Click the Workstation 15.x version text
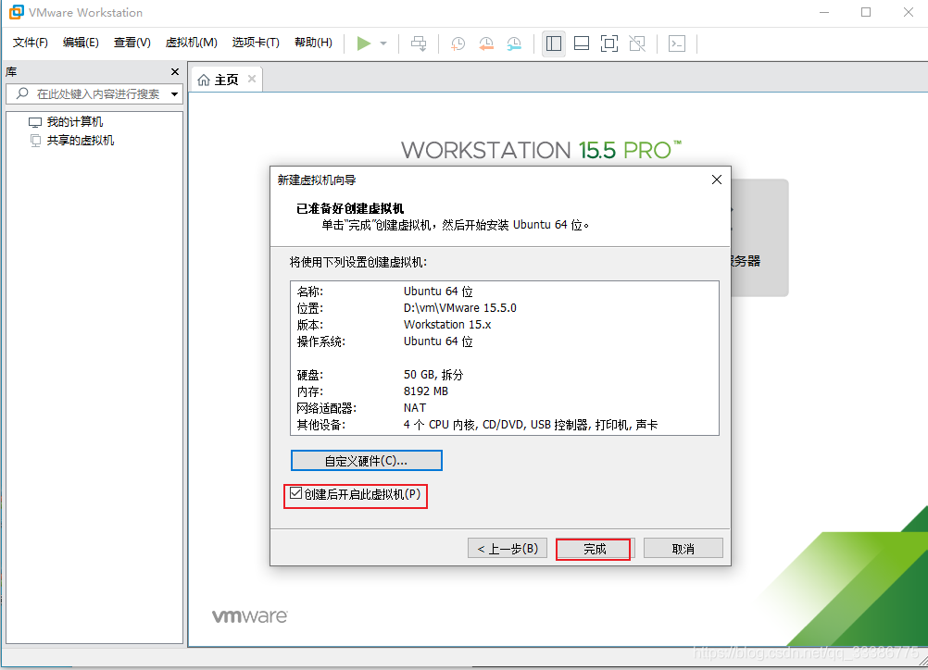Screen dimensions: 928x670 click(447, 325)
